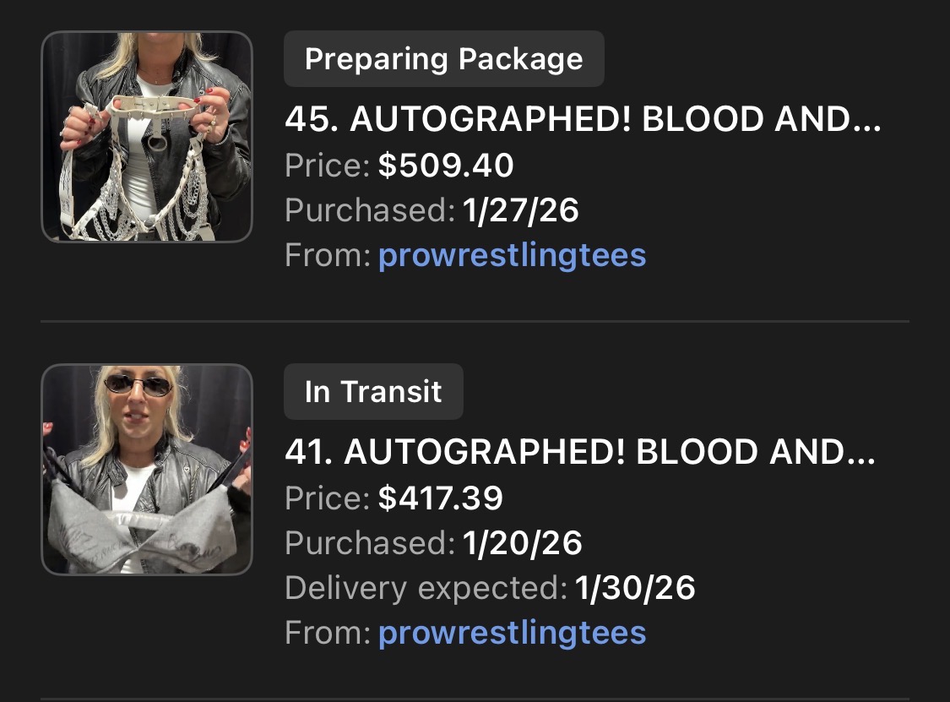Viewport: 950px width, 702px height.
Task: Click the "Price:" label on order 41
Action: coord(328,498)
